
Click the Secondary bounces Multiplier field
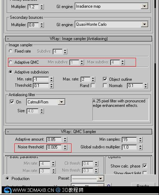tap(33, 25)
